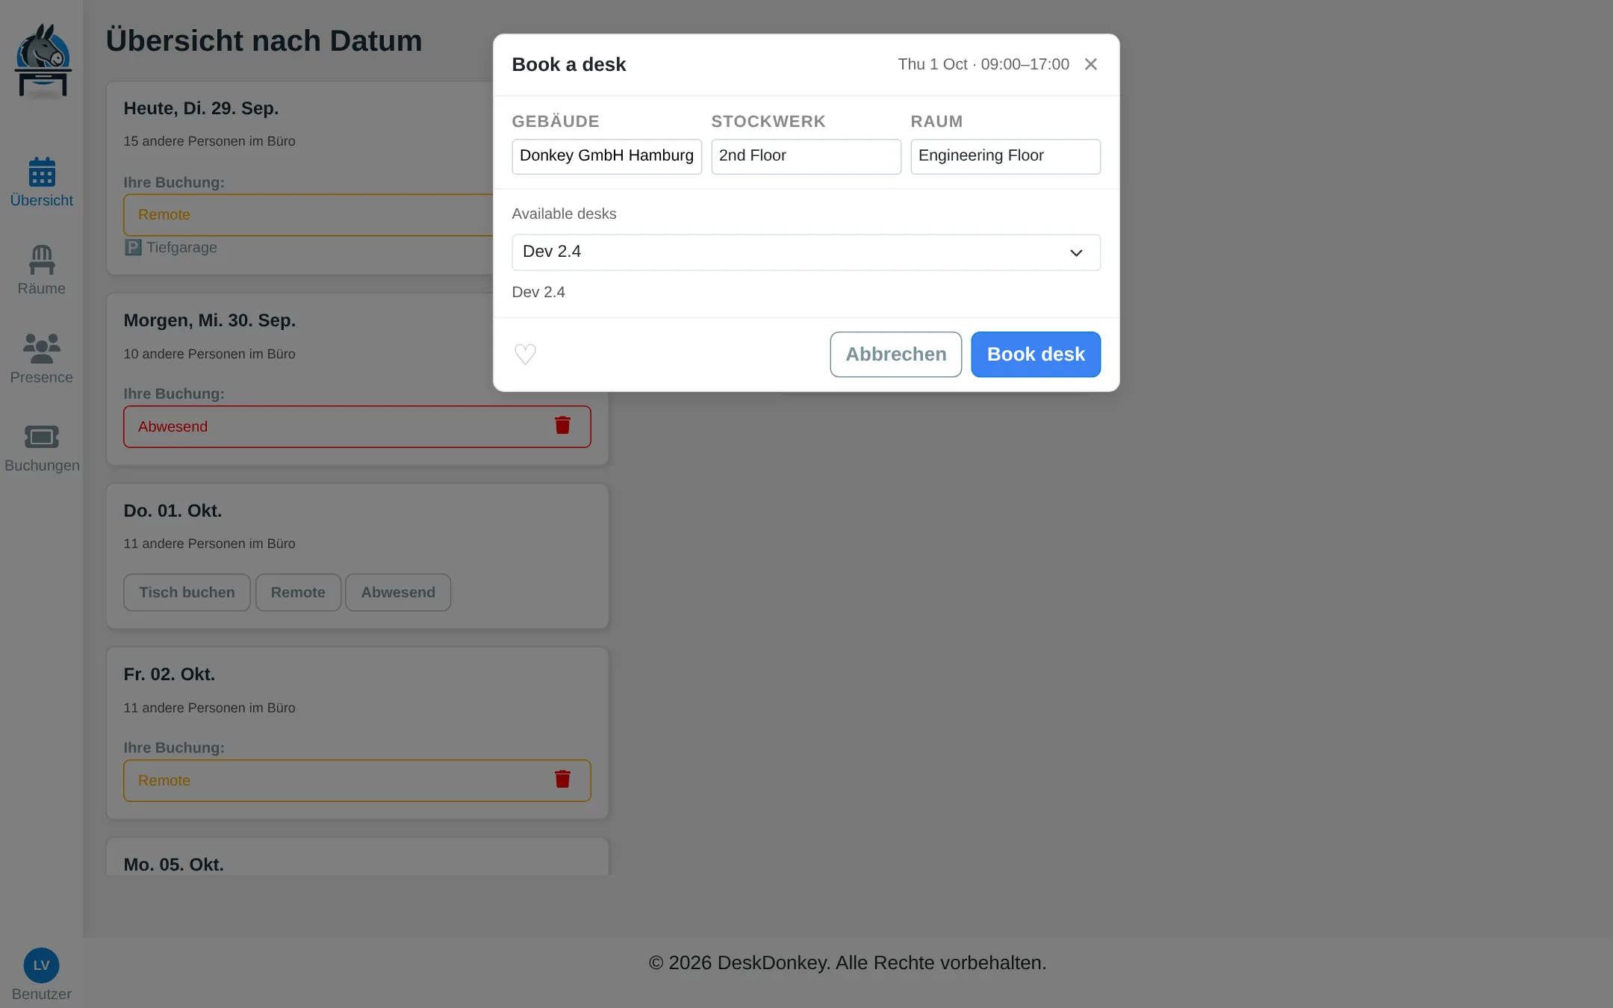
Task: Select the Abwesend booking on Mi. 30. Sep.
Action: (x=357, y=426)
